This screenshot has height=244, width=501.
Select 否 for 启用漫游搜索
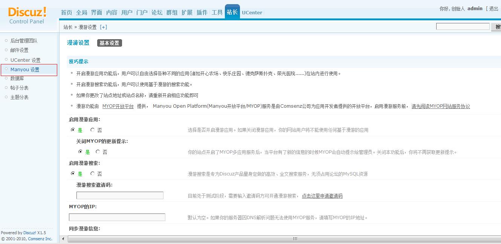coord(93,174)
